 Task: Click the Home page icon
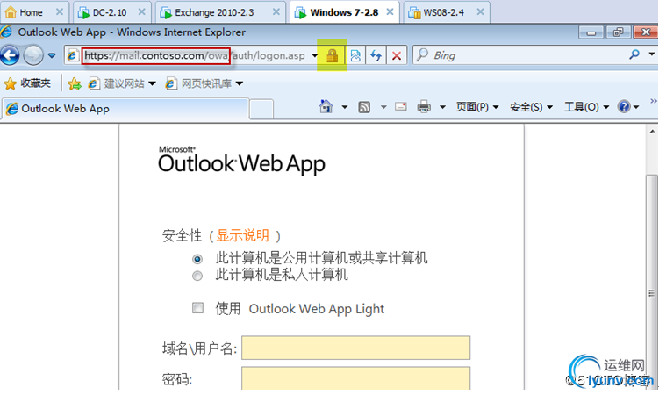click(x=326, y=107)
